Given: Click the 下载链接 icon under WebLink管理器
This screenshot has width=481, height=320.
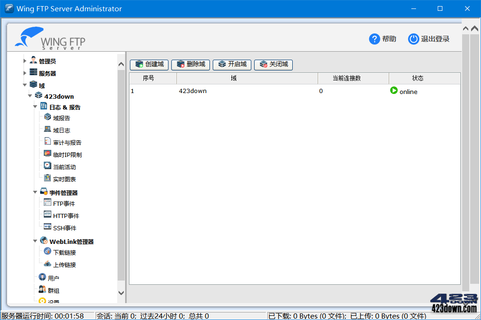Looking at the screenshot, I should click(48, 252).
